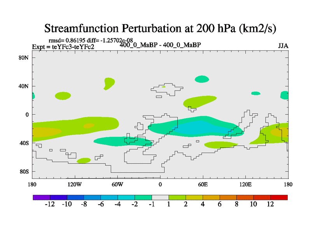Click the dark blue swatch between -12 and -10
Viewport: 311px width, 233px height.
pyautogui.click(x=58, y=197)
